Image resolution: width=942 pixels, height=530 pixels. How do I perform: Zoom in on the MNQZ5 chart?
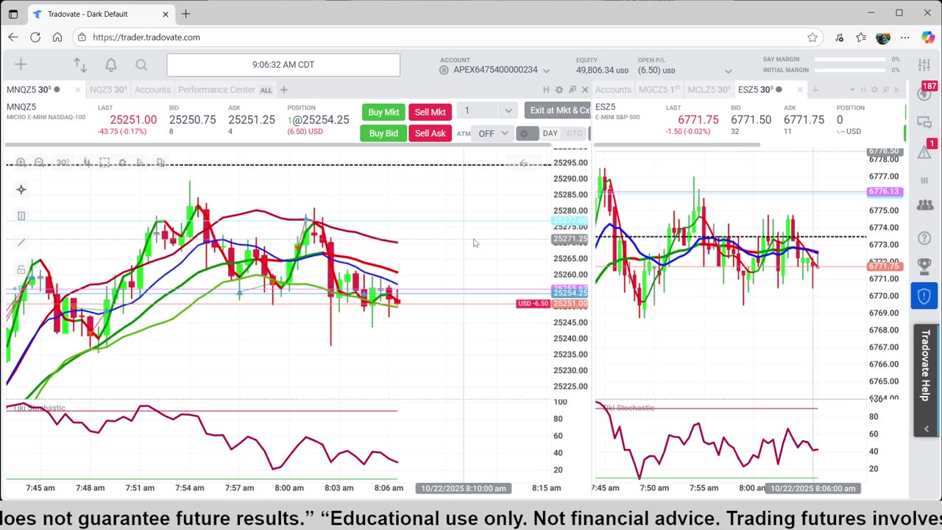click(21, 163)
